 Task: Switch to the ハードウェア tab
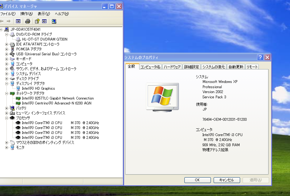[172, 67]
